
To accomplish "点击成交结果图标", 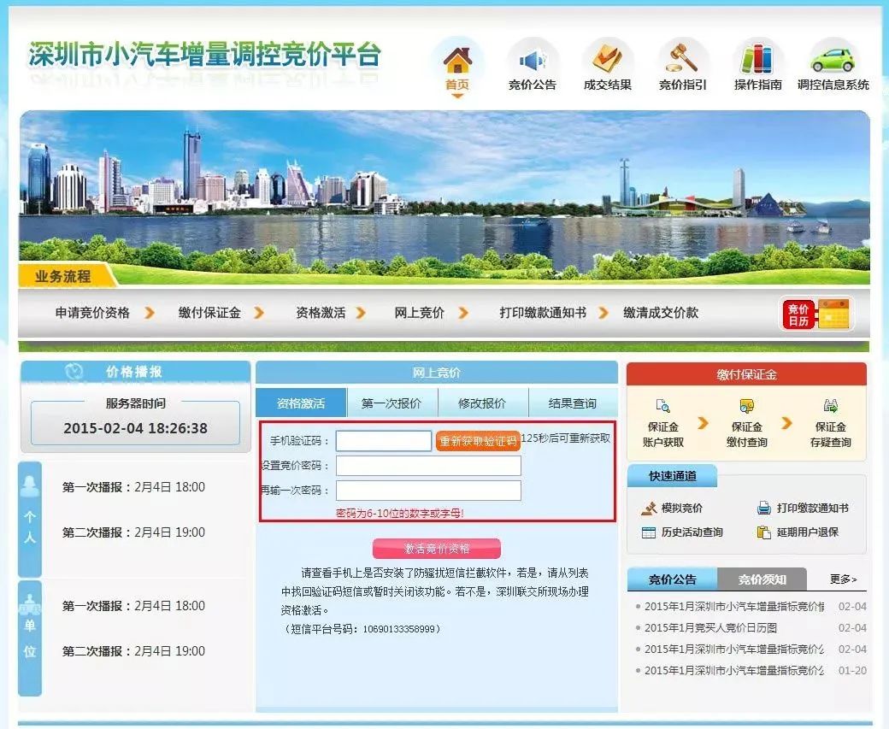I will pos(608,56).
